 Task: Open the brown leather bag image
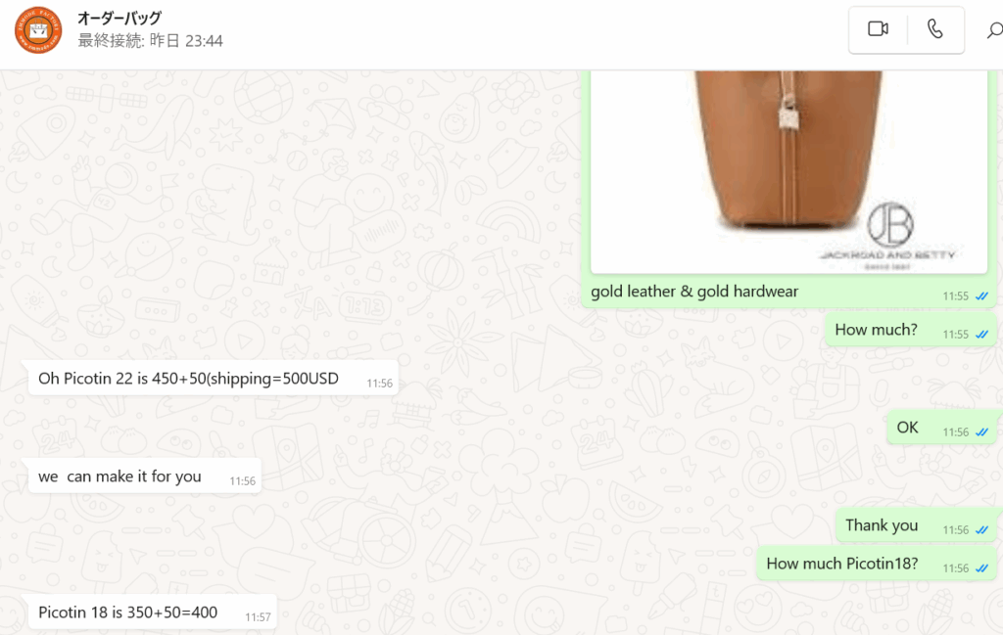click(788, 171)
